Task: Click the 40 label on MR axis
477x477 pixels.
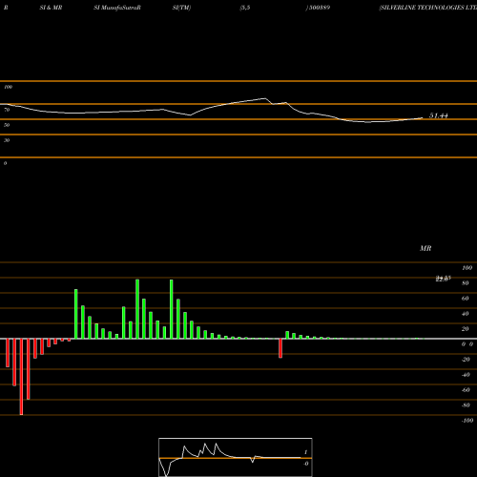Action: point(466,314)
